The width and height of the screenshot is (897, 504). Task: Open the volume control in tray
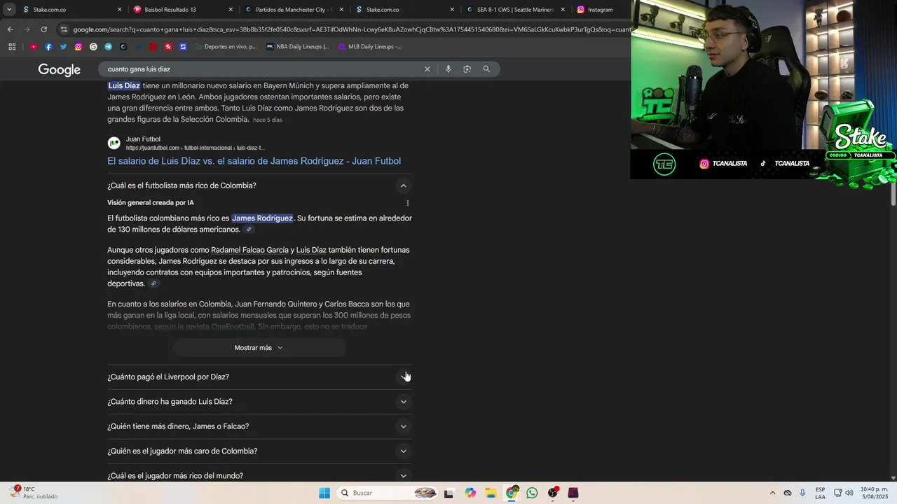(849, 493)
